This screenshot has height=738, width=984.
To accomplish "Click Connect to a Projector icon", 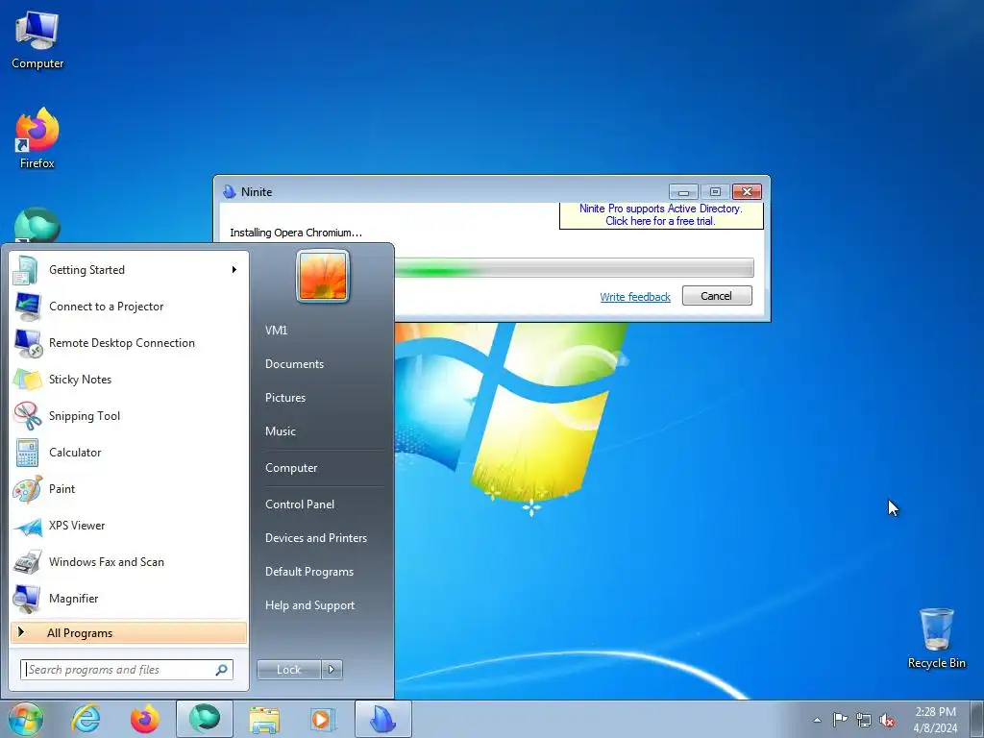I will point(26,307).
